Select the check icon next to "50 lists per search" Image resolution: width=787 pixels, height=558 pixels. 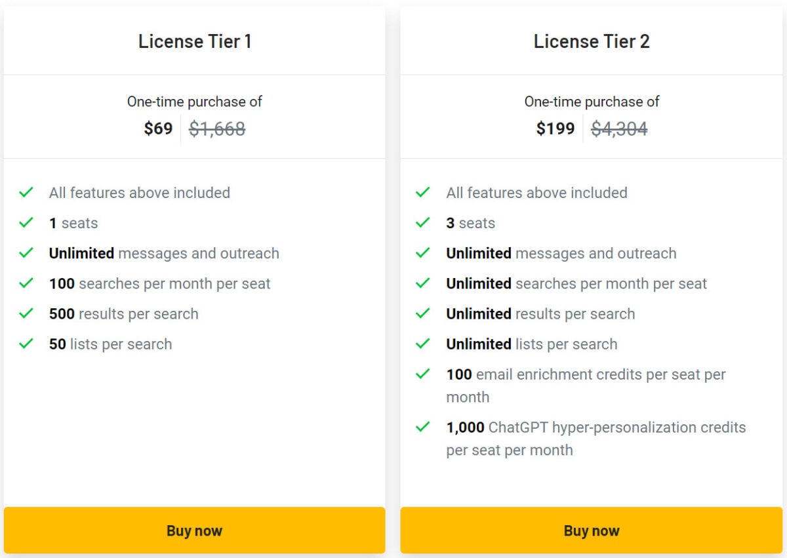pos(26,344)
